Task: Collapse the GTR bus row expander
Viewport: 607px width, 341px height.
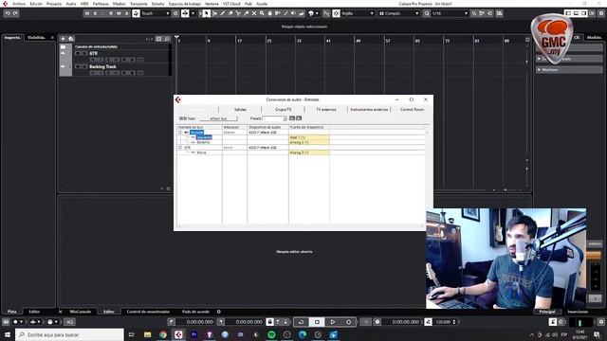Action: pos(180,148)
